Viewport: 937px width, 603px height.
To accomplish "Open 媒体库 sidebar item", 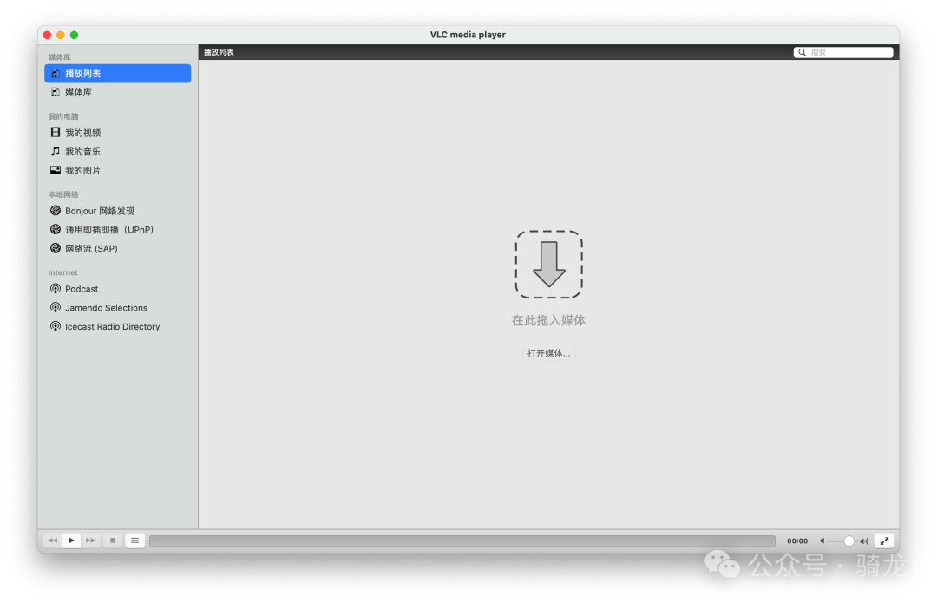I will pyautogui.click(x=118, y=92).
